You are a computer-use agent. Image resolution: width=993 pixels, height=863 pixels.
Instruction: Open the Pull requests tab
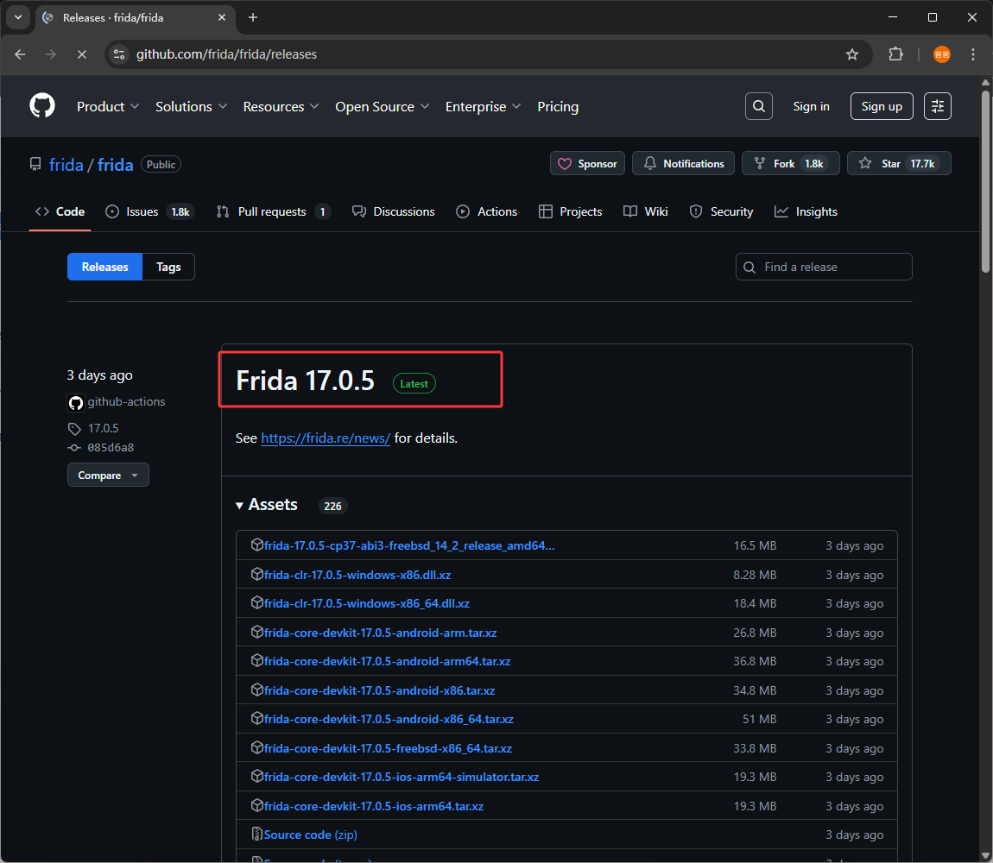click(274, 211)
